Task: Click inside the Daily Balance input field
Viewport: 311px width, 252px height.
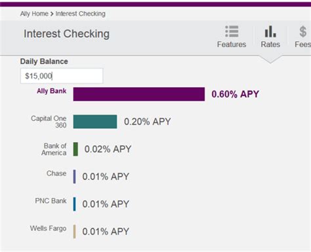Action: (62, 76)
